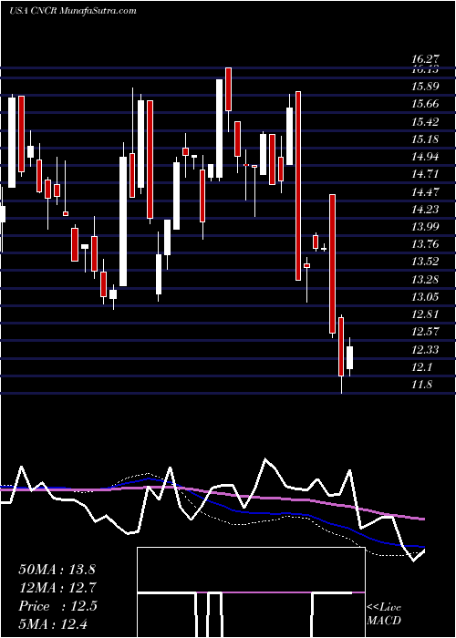Click the 12.1 price axis label

pyautogui.click(x=421, y=367)
